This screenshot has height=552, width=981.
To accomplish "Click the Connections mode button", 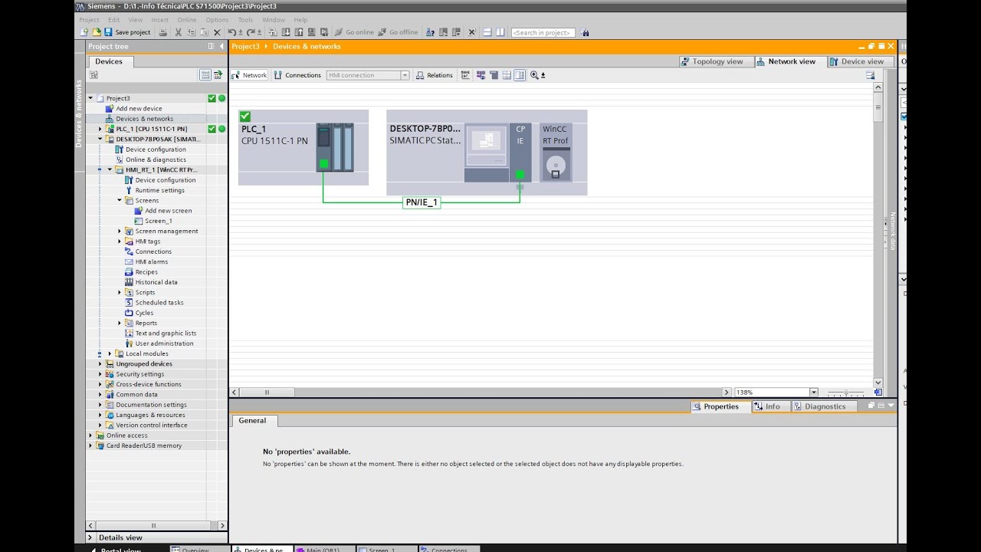I will click(297, 75).
